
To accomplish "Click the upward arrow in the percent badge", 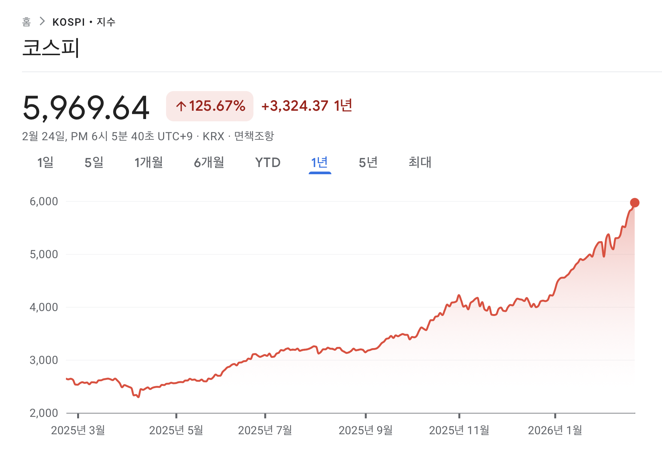I will pyautogui.click(x=181, y=106).
